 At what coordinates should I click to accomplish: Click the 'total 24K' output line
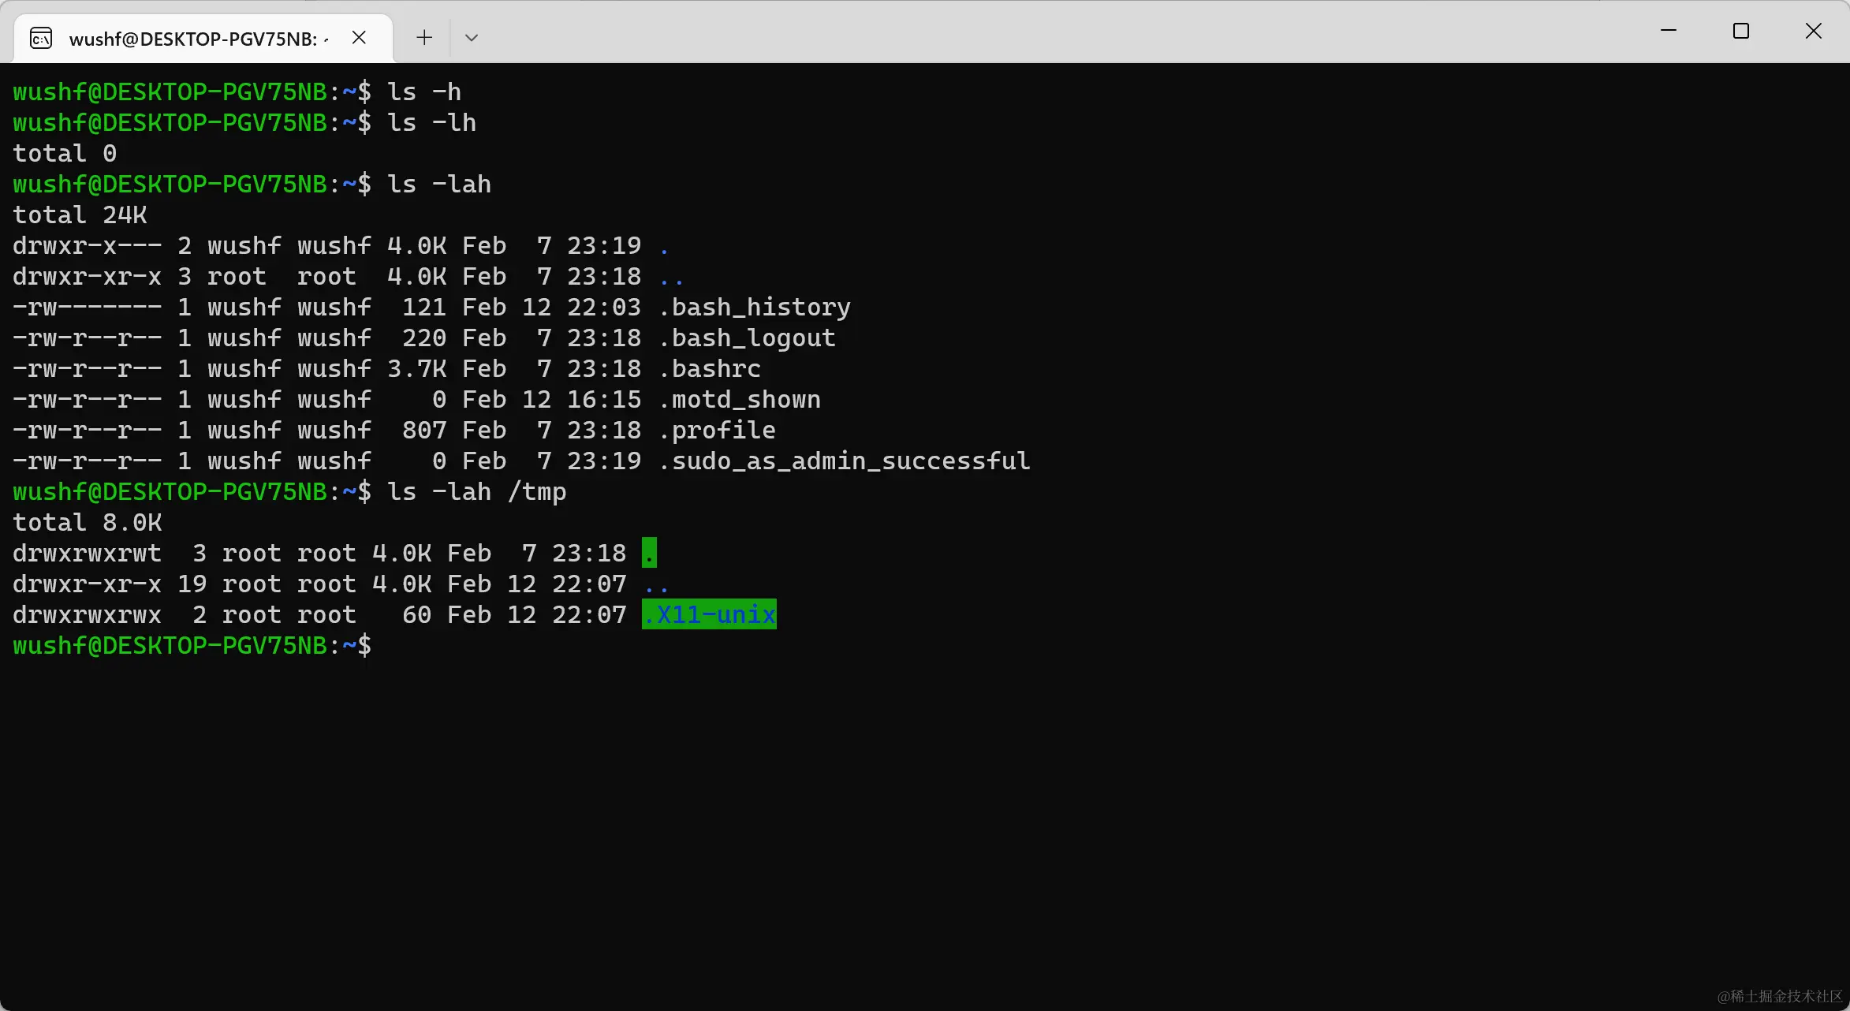(x=80, y=215)
